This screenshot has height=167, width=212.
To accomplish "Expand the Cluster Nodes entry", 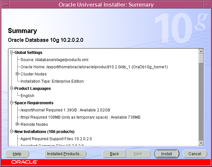I will click(17, 74).
